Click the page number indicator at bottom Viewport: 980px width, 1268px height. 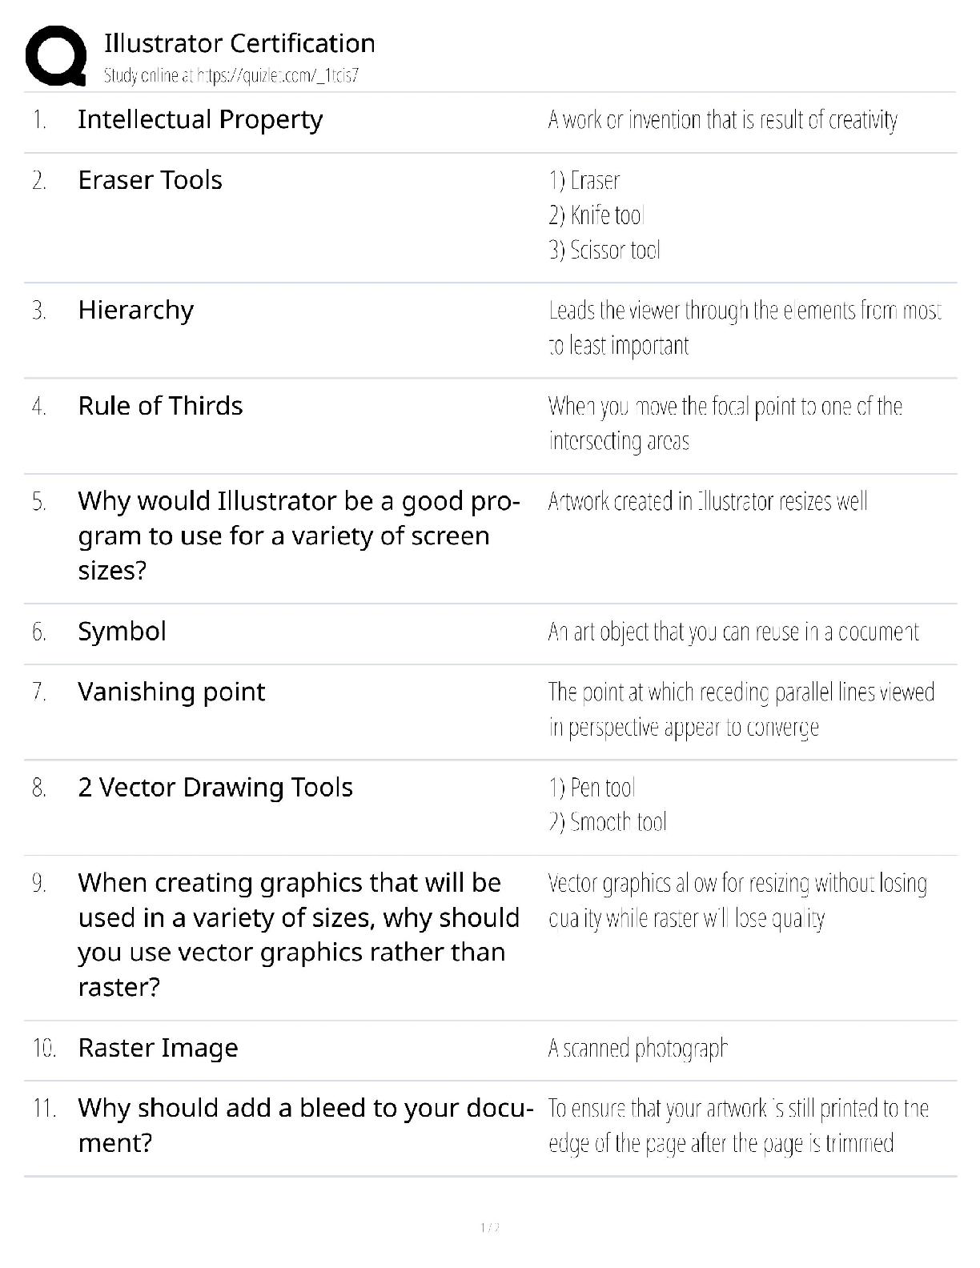pos(490,1228)
